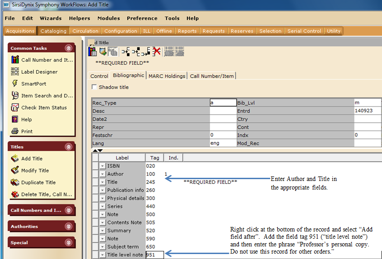Screen dimensions: 382x259
Task: Click the Call Number and Item books icon
Action: (x=15, y=60)
